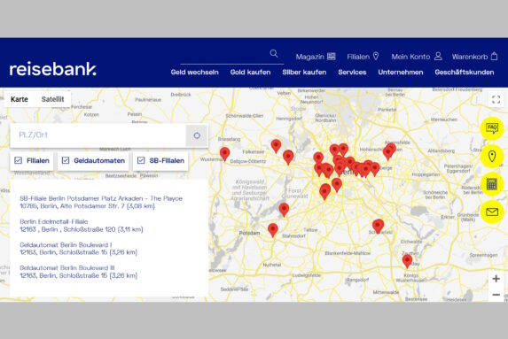Toggle the SB-Filialen checkbox
Screen dimensions: 508x339
(141, 160)
